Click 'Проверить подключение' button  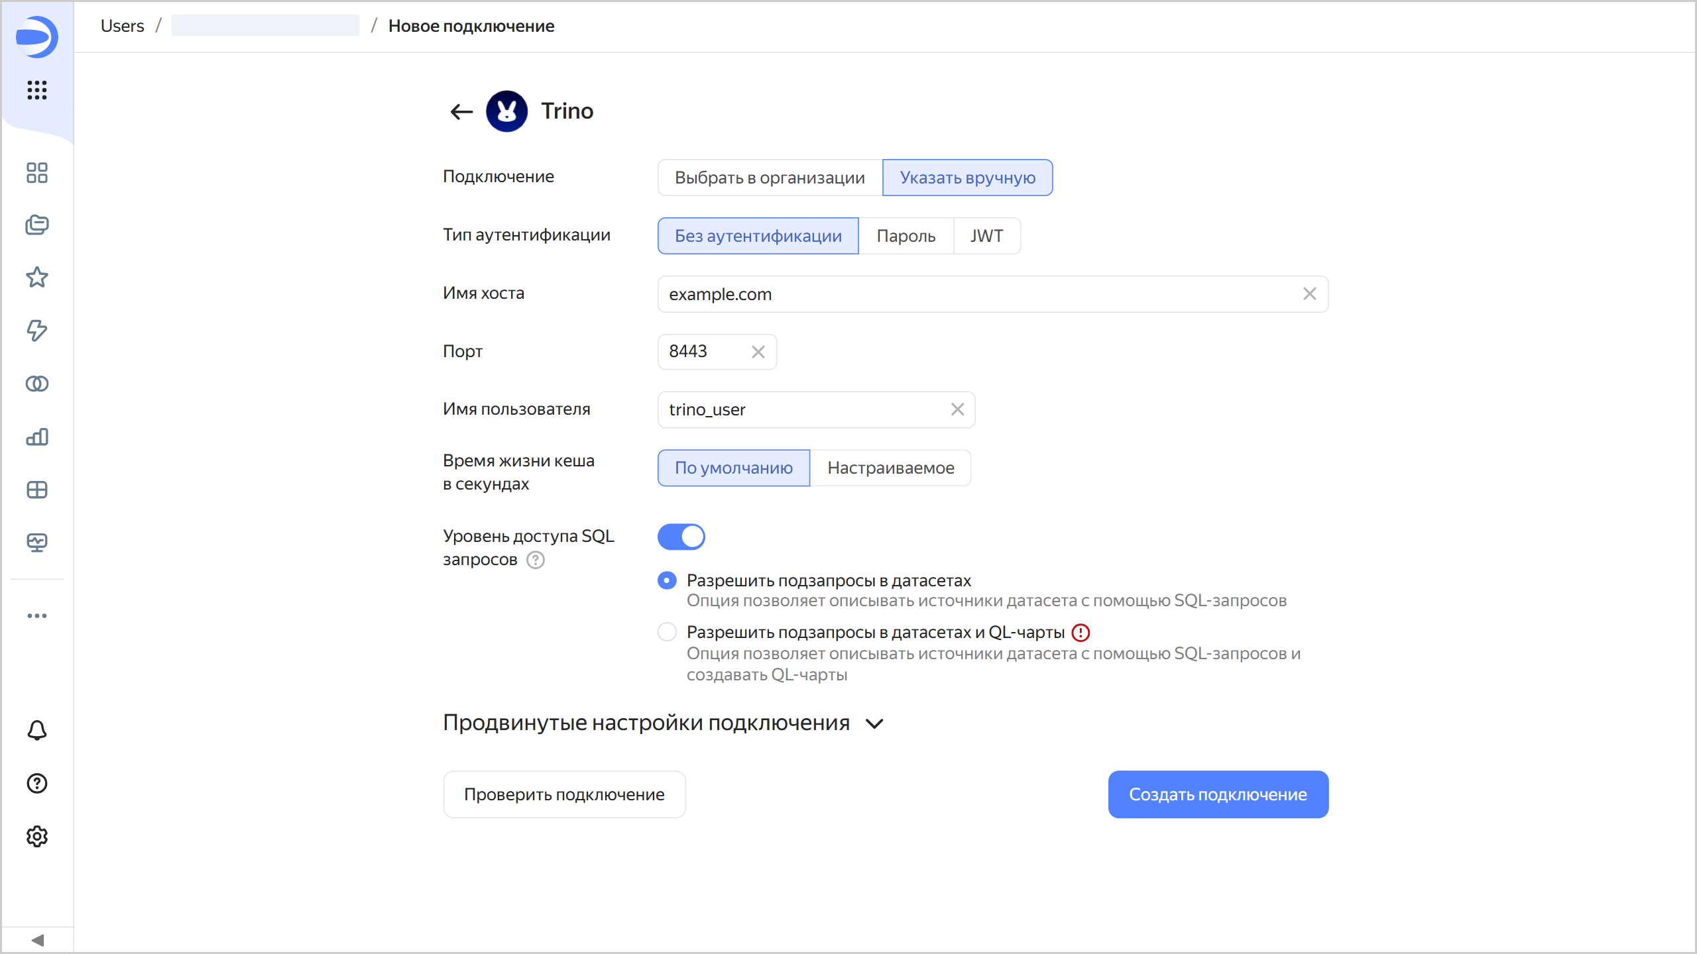pos(564,794)
